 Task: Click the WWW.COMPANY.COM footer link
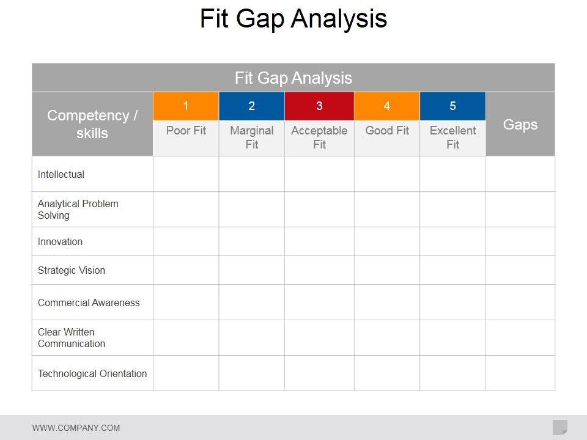click(76, 428)
